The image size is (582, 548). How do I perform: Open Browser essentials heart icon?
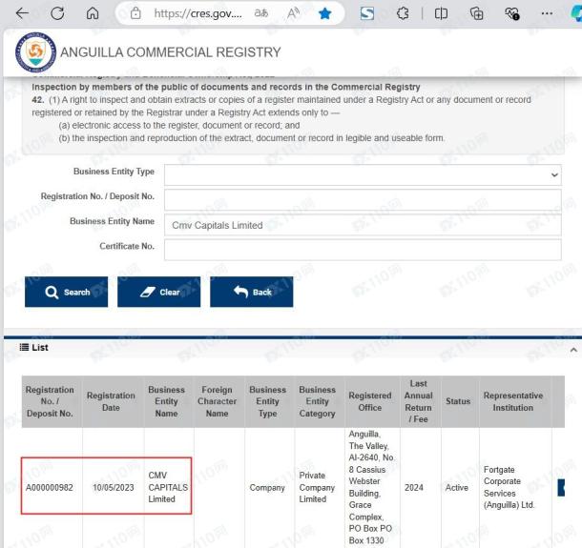512,13
